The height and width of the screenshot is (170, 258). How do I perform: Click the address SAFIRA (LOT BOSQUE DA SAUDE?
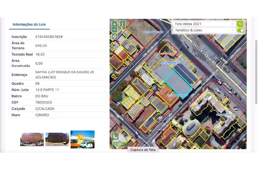(x=65, y=75)
